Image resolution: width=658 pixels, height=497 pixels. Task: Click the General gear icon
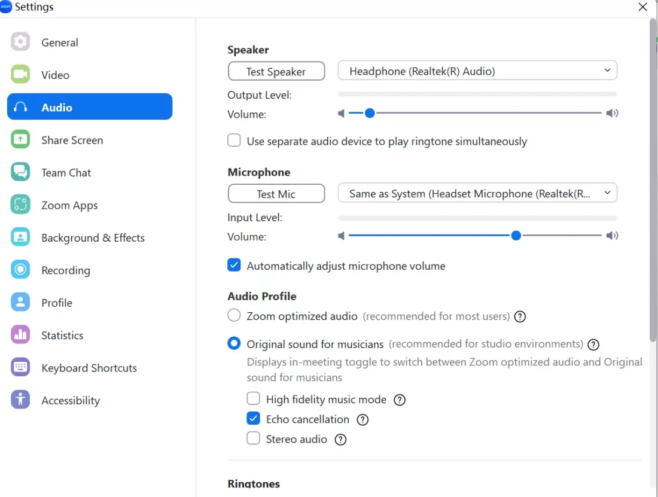click(x=20, y=42)
